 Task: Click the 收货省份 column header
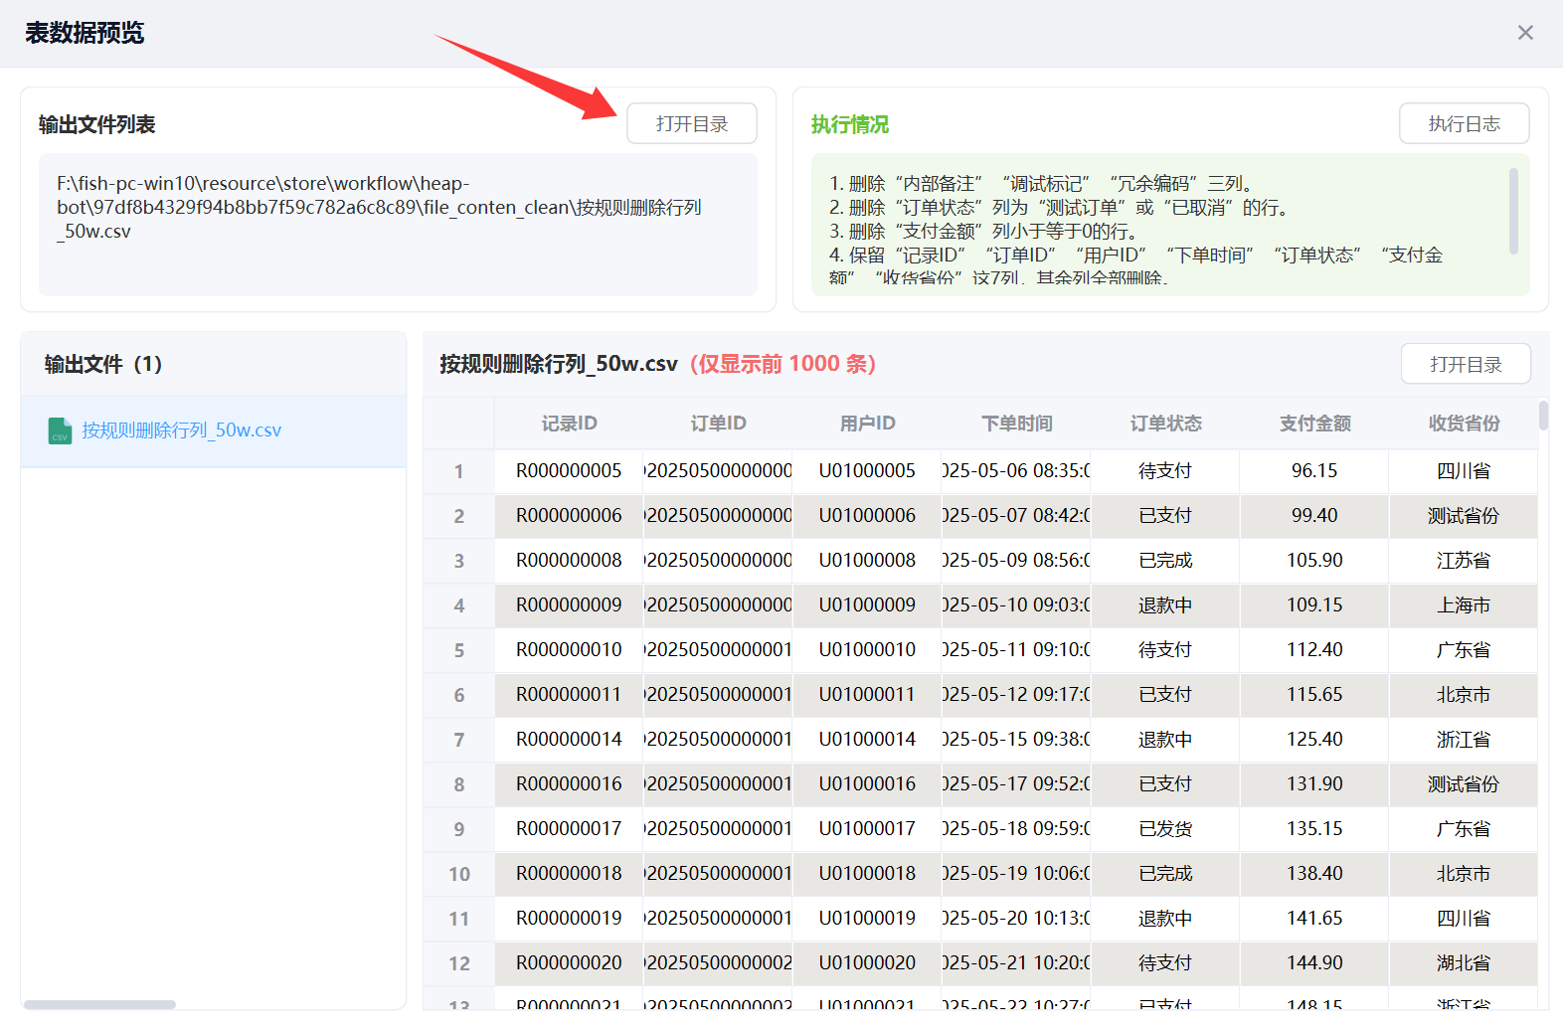tap(1464, 424)
